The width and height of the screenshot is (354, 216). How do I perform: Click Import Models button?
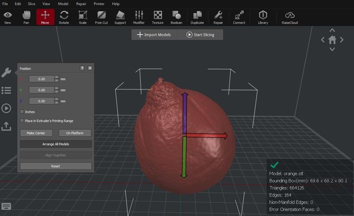coord(154,35)
